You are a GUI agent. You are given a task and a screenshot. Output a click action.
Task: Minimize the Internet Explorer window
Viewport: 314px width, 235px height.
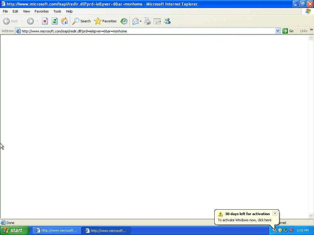(296, 4)
